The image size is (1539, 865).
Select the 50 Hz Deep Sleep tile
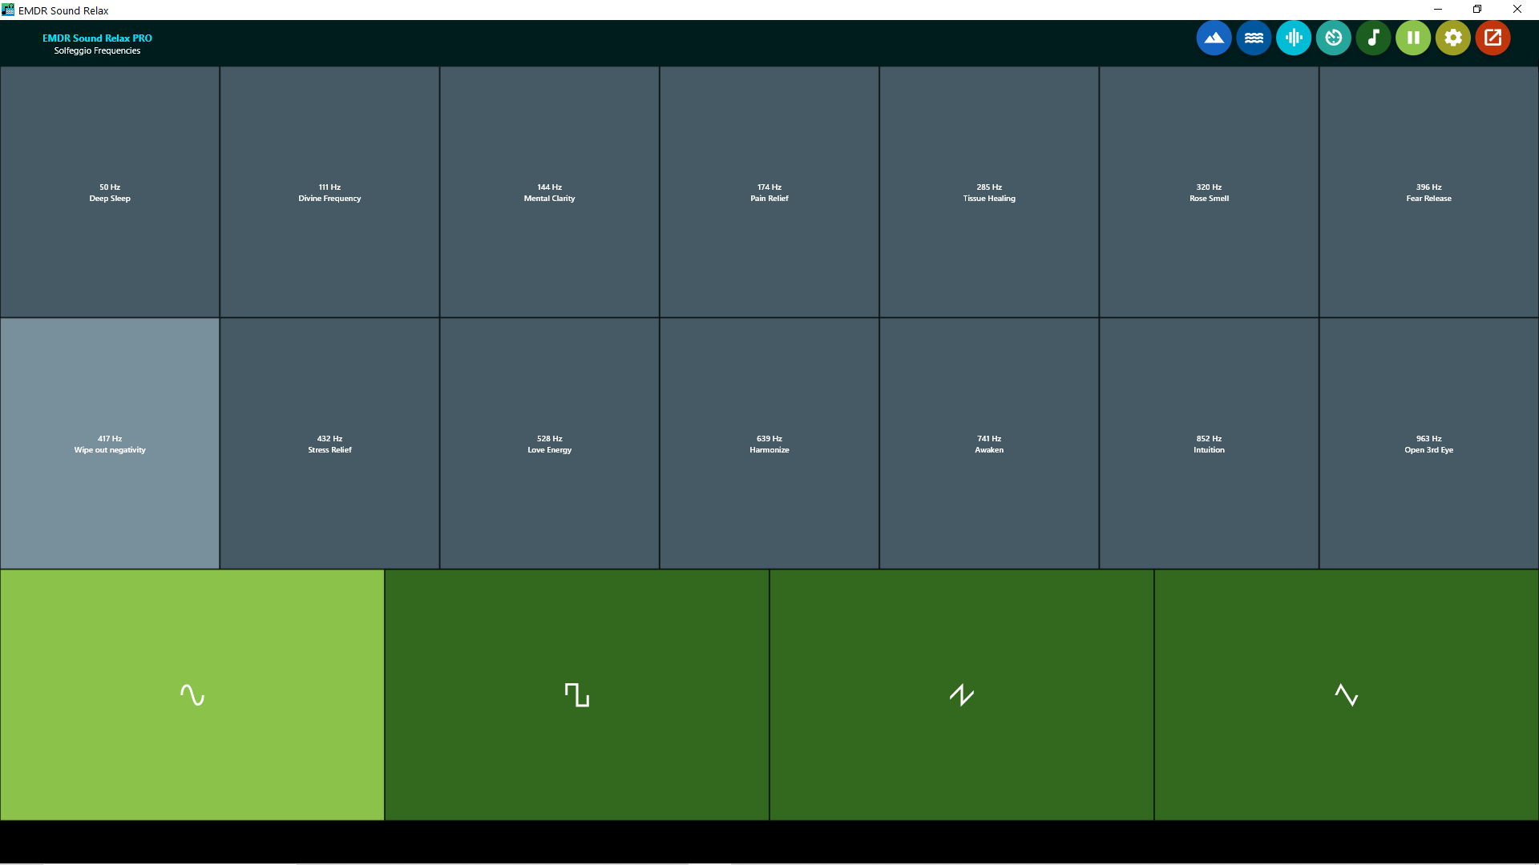[110, 192]
